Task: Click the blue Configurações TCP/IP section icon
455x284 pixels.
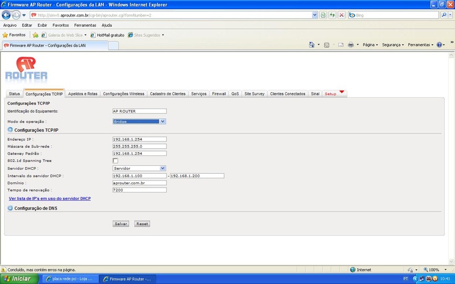Action: 10,130
